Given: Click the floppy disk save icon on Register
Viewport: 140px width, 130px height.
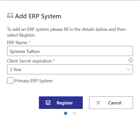Looking at the screenshot, I should click(x=48, y=103).
